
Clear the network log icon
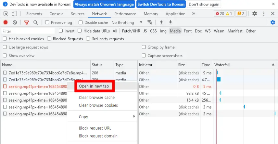(15, 22)
